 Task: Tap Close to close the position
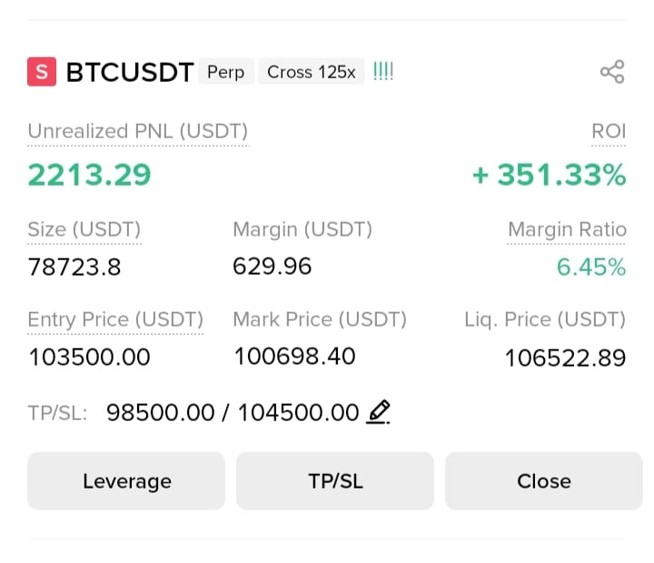(544, 481)
